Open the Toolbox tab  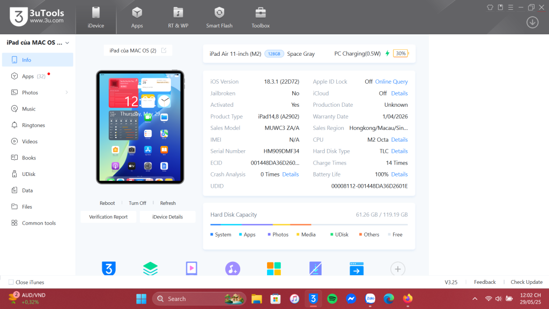(x=261, y=18)
